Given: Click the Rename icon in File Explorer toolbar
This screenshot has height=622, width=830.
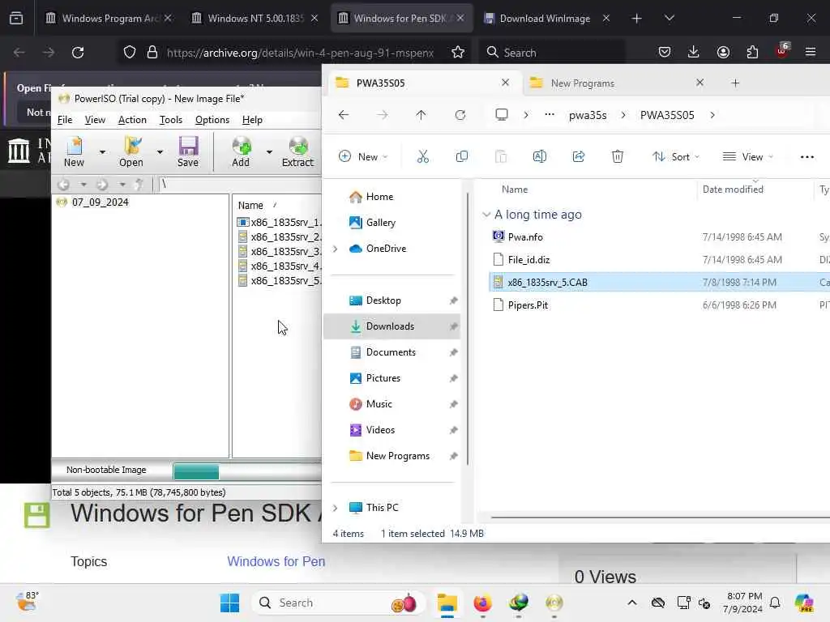Looking at the screenshot, I should [539, 156].
